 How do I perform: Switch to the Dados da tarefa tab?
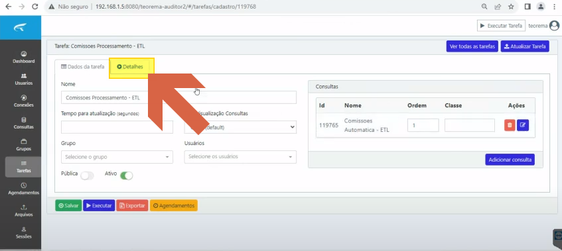click(x=83, y=66)
